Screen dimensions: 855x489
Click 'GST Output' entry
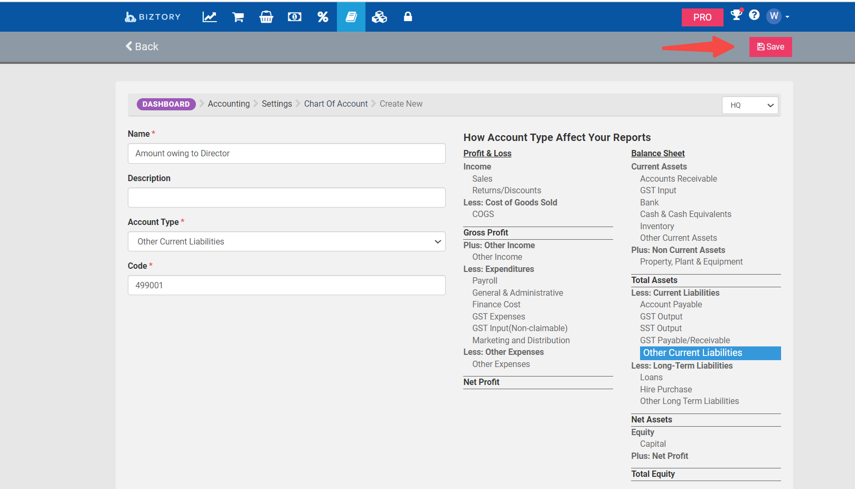[x=661, y=317]
